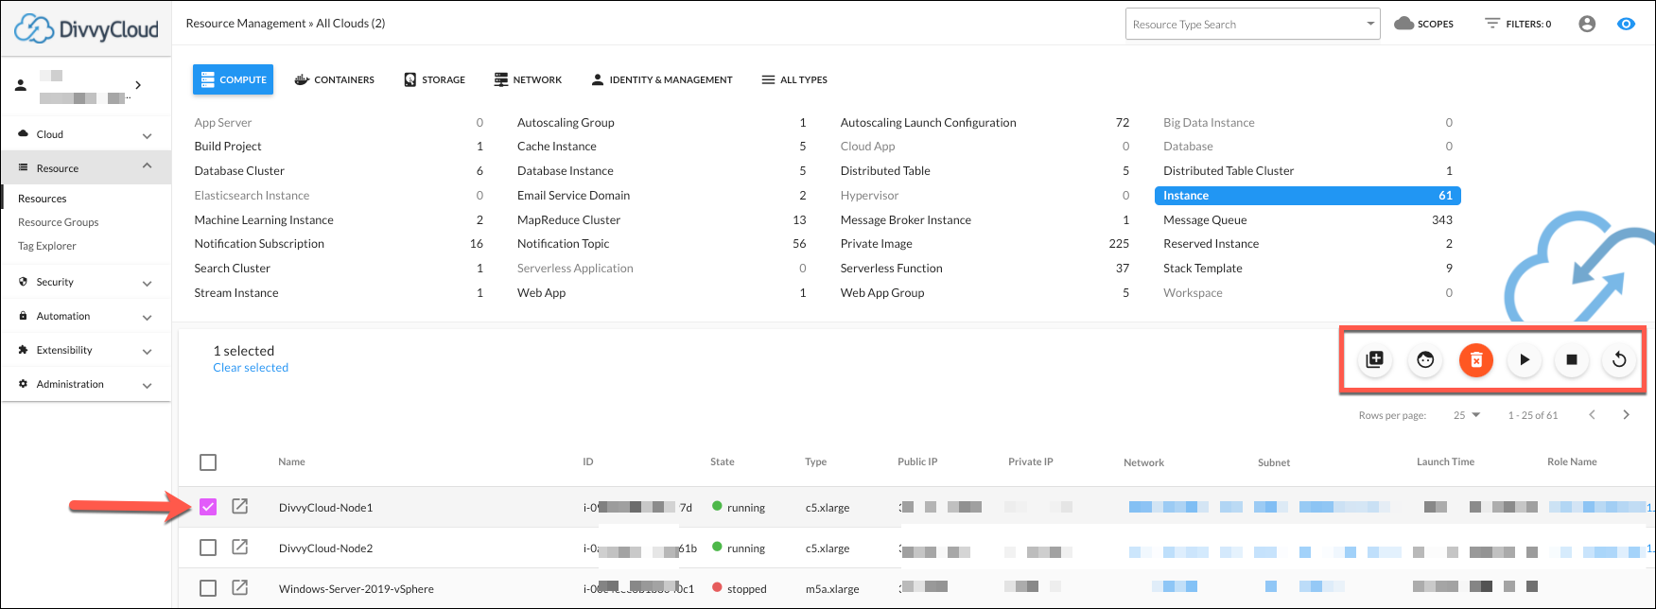
Task: Click the add to resource group icon
Action: (x=1375, y=359)
